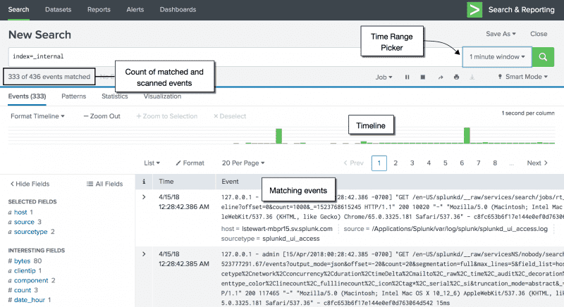Go to results page 2

click(x=396, y=163)
